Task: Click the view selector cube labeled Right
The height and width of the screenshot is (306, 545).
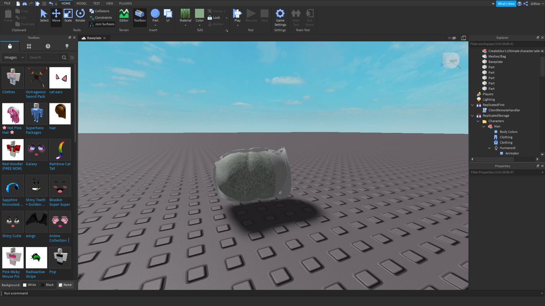Action: coord(451,60)
